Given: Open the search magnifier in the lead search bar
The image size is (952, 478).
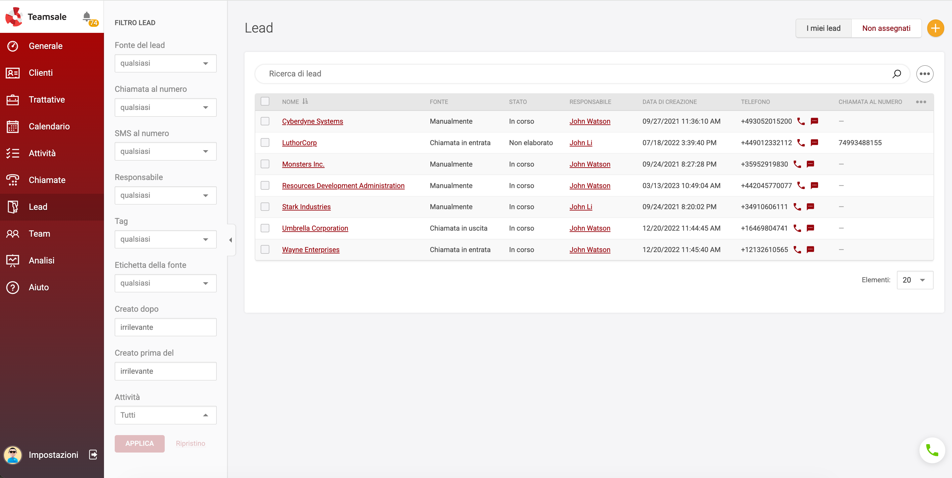Looking at the screenshot, I should (897, 74).
